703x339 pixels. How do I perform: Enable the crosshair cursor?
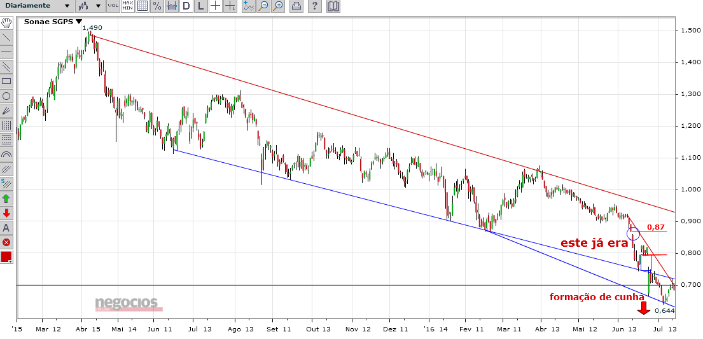[215, 6]
